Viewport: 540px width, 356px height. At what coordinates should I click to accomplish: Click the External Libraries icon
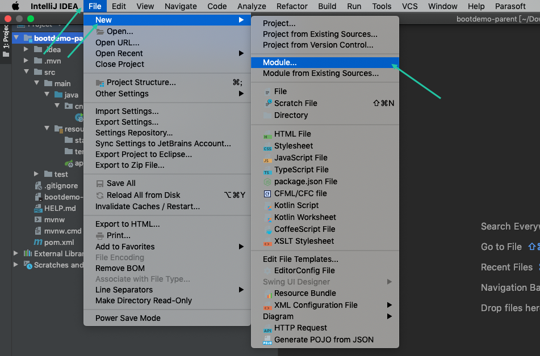(28, 253)
